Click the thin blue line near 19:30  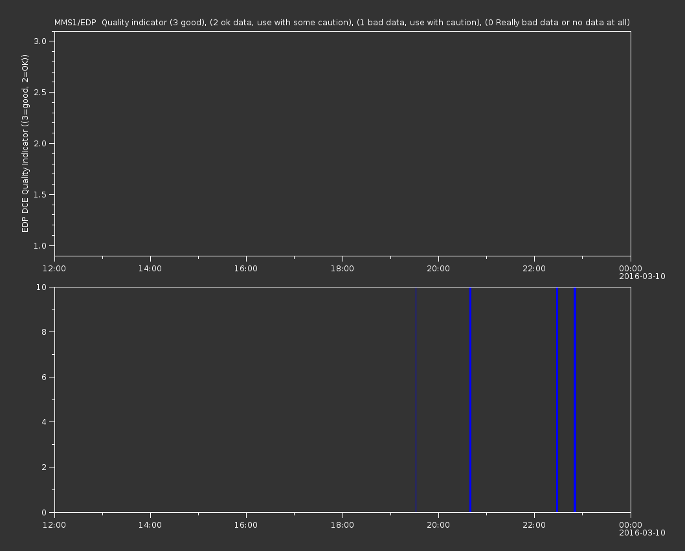[x=416, y=399]
